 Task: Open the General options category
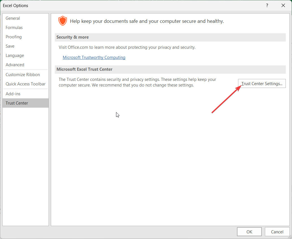(25, 18)
